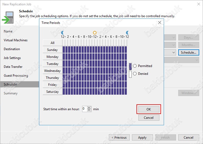Select the Permitted radio button
The height and width of the screenshot is (144, 203).
pos(135,66)
